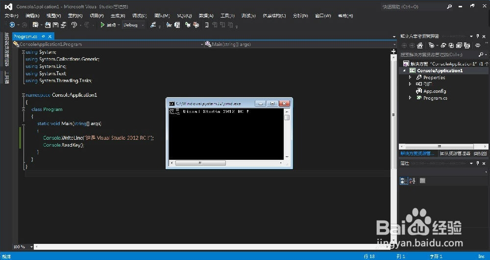This screenshot has height=260, width=490.
Task: Click the Alphabetical sort icon in Properties
Action: tap(412, 180)
